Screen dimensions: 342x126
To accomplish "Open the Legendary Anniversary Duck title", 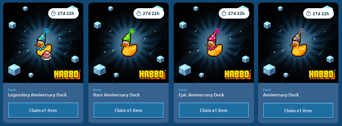I will point(37,95).
